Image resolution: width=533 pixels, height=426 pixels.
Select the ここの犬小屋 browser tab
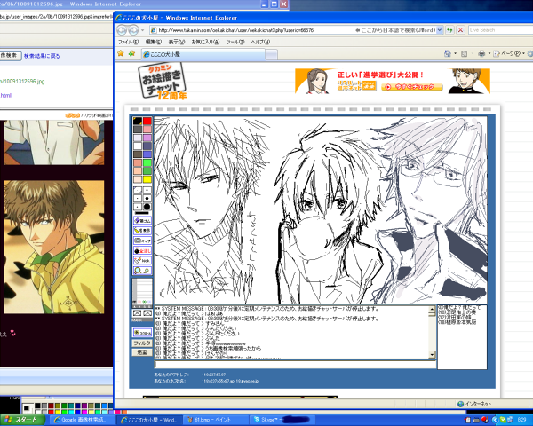tap(203, 54)
